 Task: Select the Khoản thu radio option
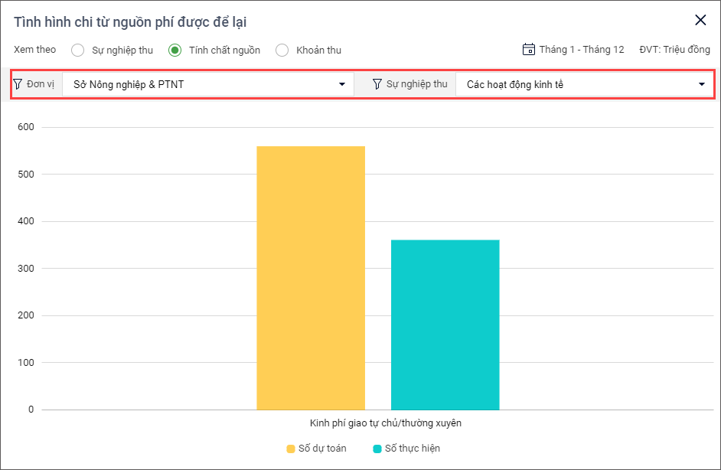(x=282, y=51)
